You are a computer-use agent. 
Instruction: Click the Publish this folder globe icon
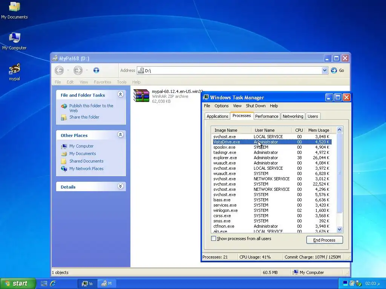64,106
